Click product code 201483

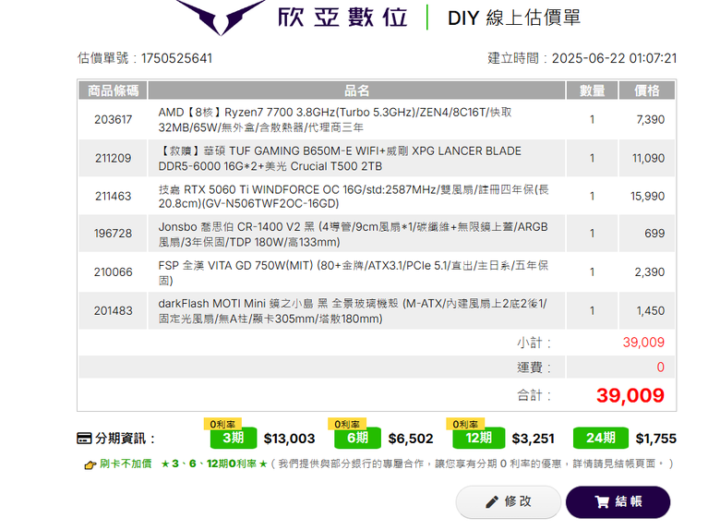coord(113,310)
